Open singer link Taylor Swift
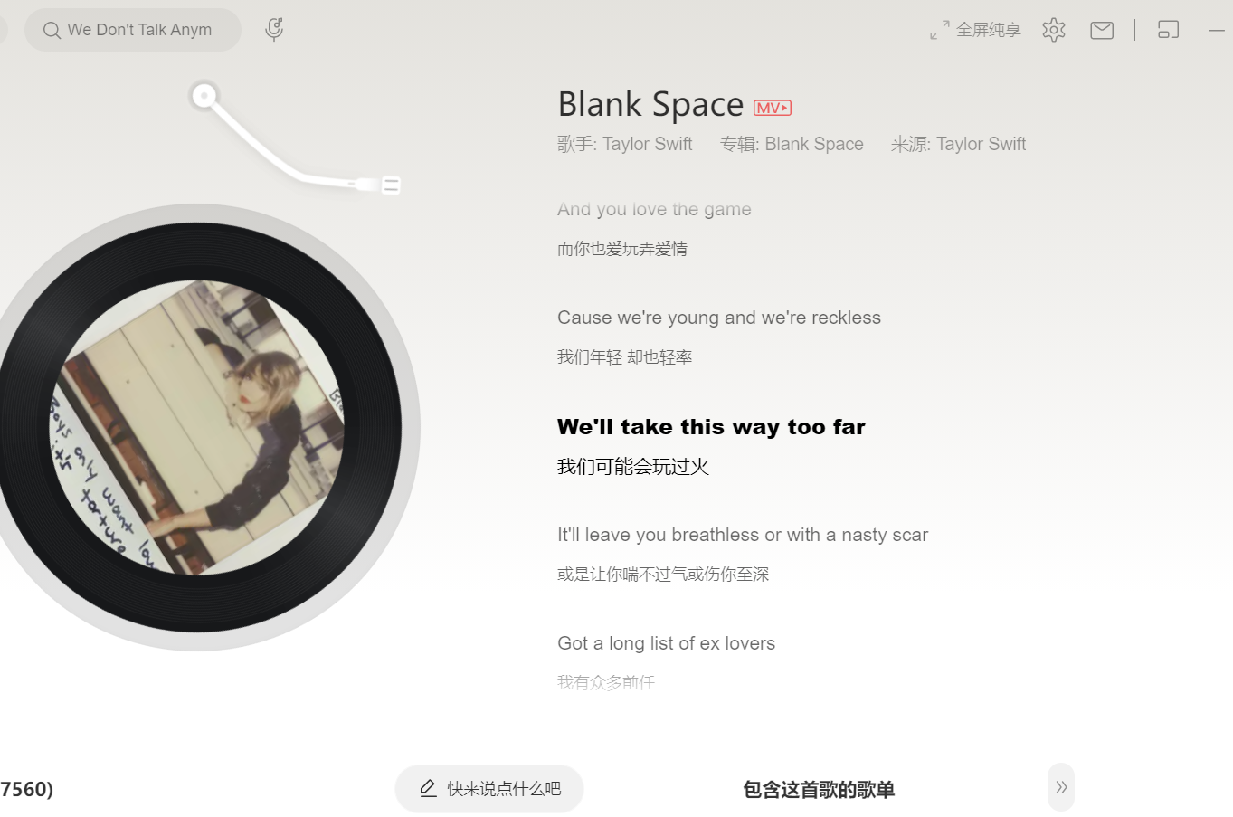The image size is (1233, 817). pos(647,144)
